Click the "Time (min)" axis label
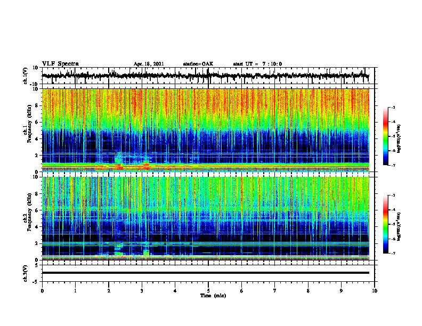 click(213, 296)
